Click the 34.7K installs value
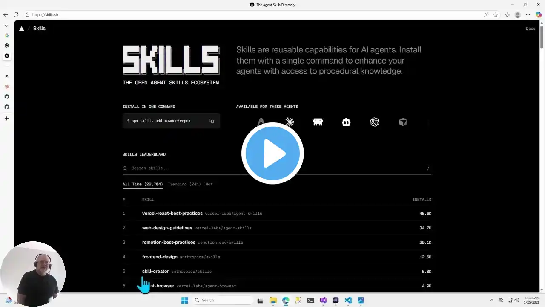This screenshot has width=545, height=307. (425, 228)
